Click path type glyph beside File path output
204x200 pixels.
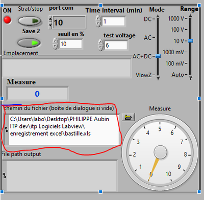click(4, 175)
